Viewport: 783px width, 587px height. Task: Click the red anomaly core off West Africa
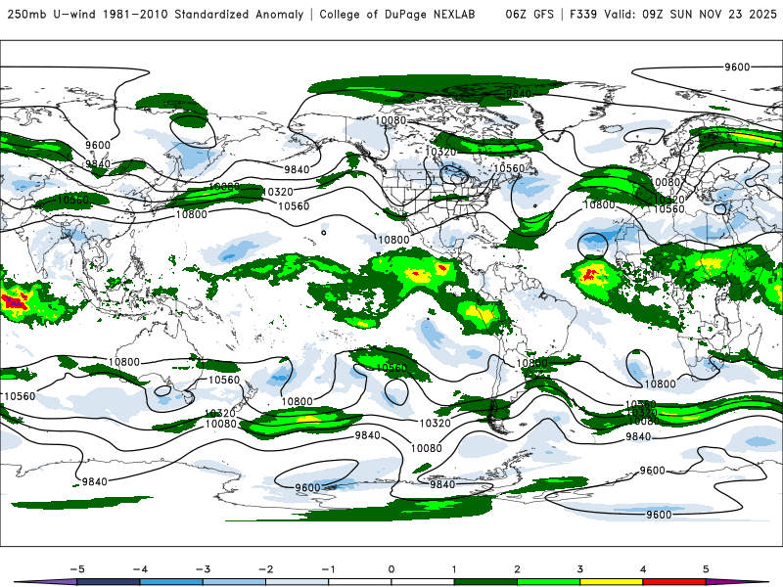point(591,273)
